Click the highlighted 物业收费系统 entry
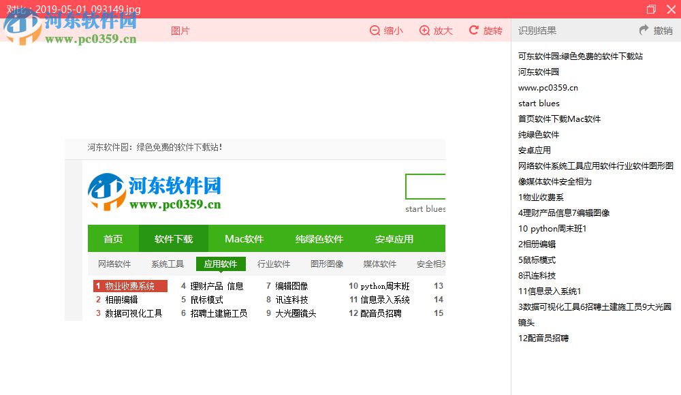 point(129,285)
